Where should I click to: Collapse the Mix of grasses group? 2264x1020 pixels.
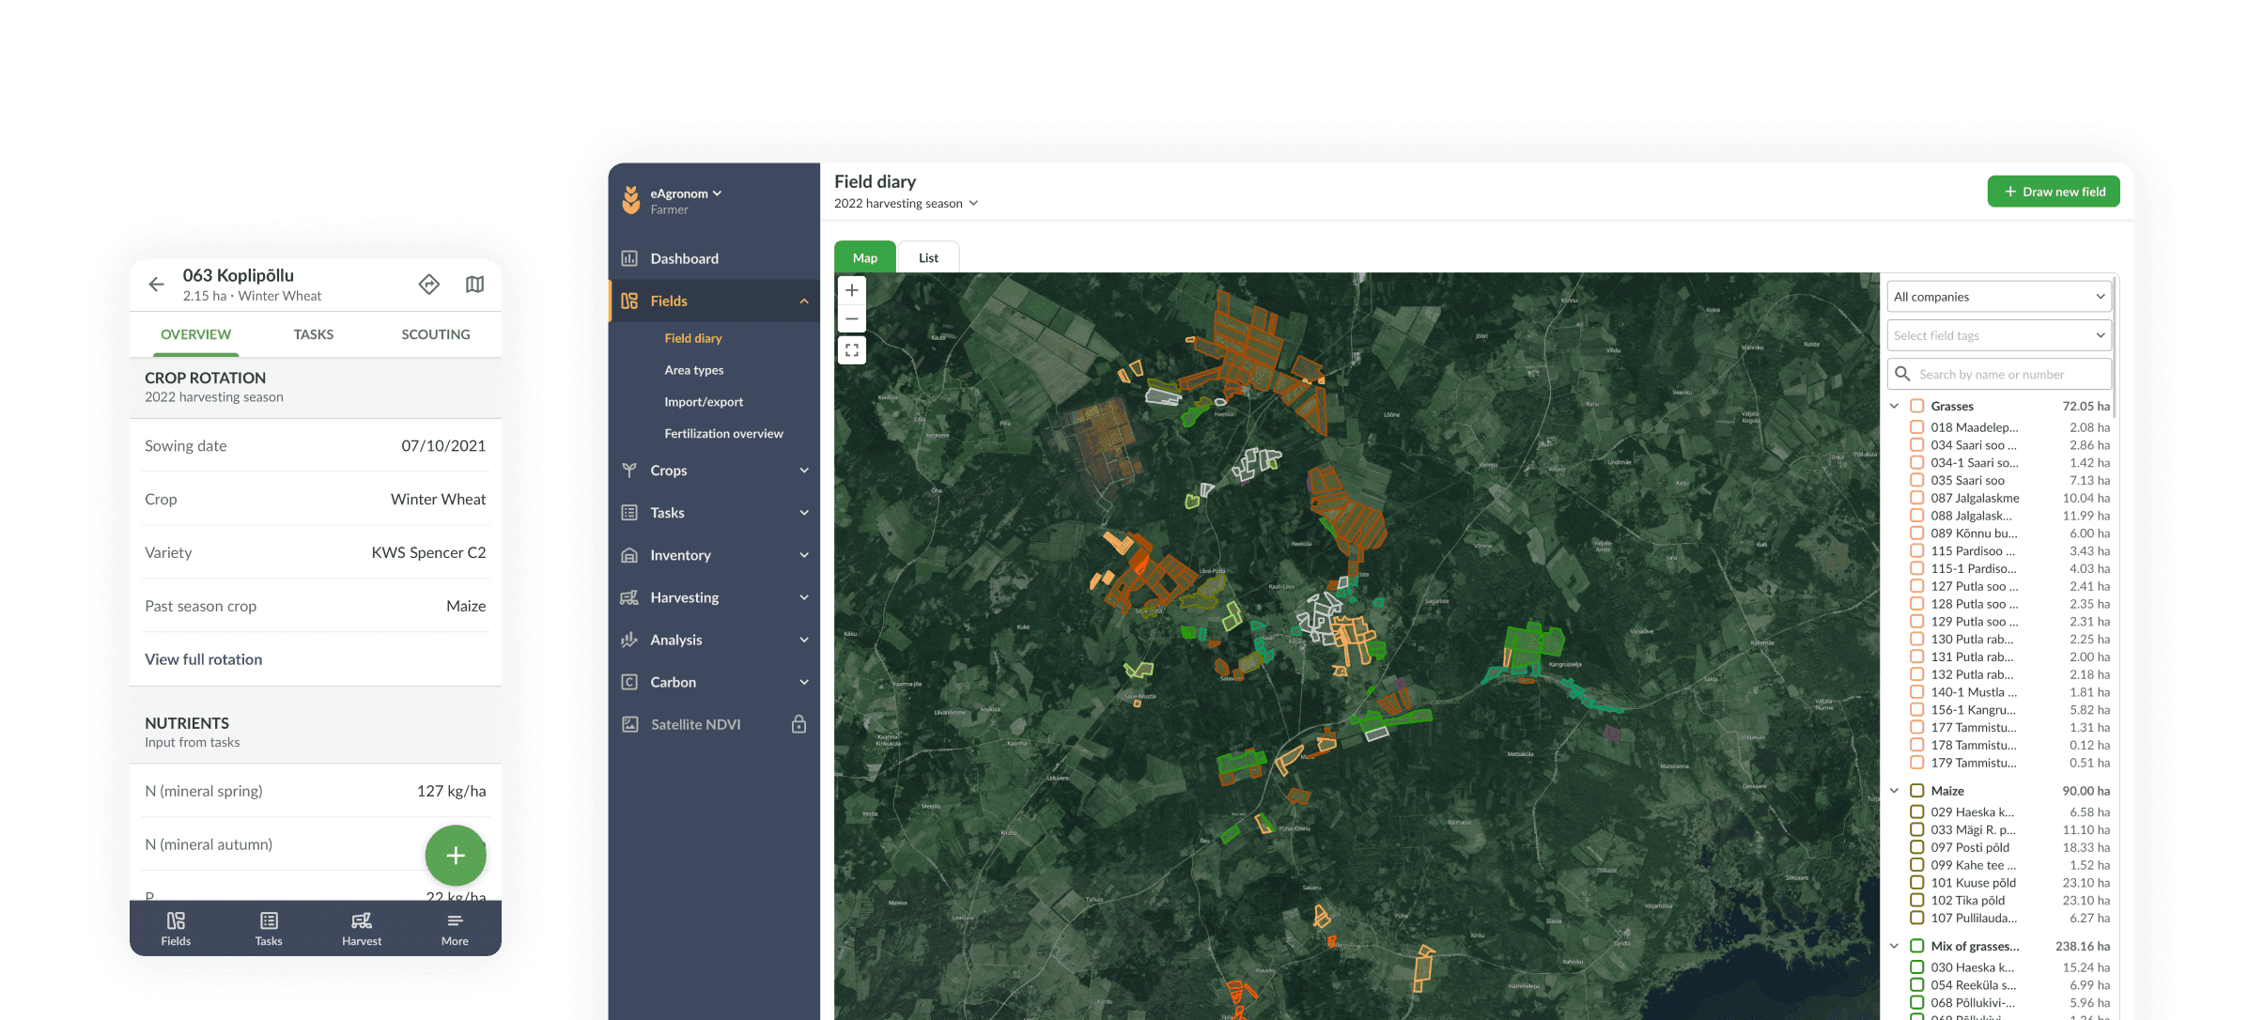[1895, 946]
